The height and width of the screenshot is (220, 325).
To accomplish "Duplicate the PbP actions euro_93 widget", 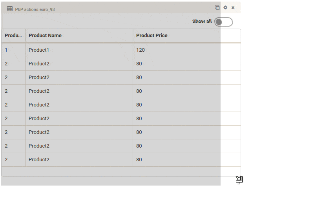I will [217, 7].
